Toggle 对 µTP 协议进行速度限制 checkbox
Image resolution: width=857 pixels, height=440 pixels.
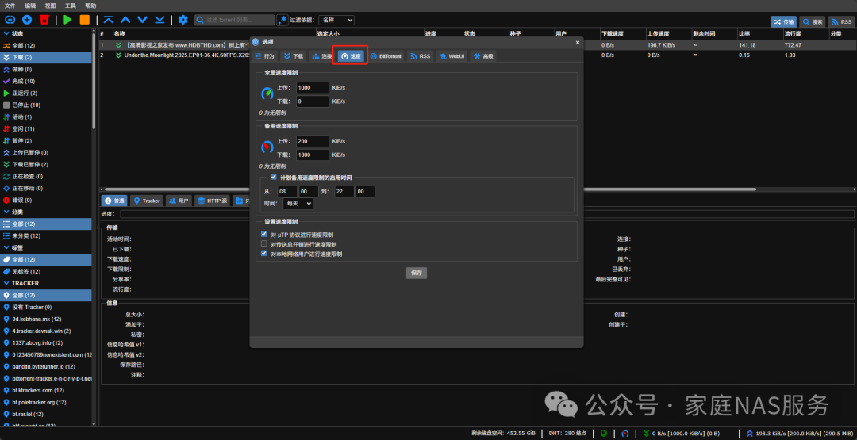click(264, 234)
